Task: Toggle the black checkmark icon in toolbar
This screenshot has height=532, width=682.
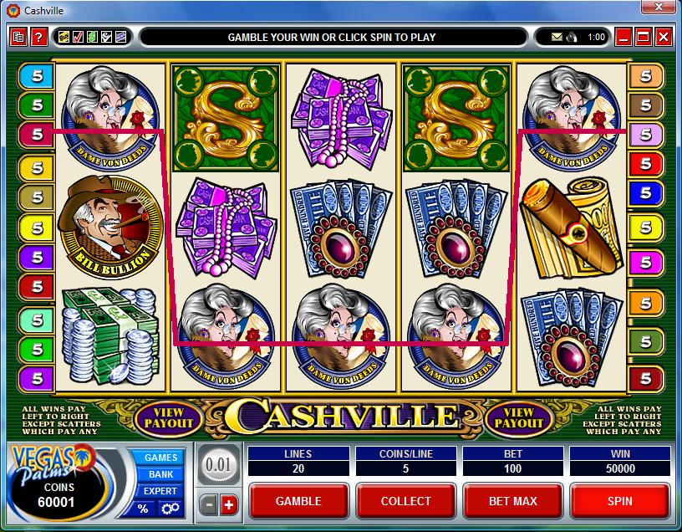Action: pos(106,37)
